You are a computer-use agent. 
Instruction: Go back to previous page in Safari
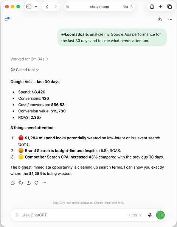tap(47, 7)
